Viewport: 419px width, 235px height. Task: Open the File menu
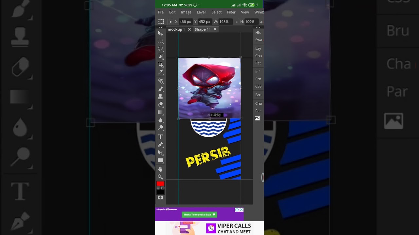pyautogui.click(x=161, y=12)
